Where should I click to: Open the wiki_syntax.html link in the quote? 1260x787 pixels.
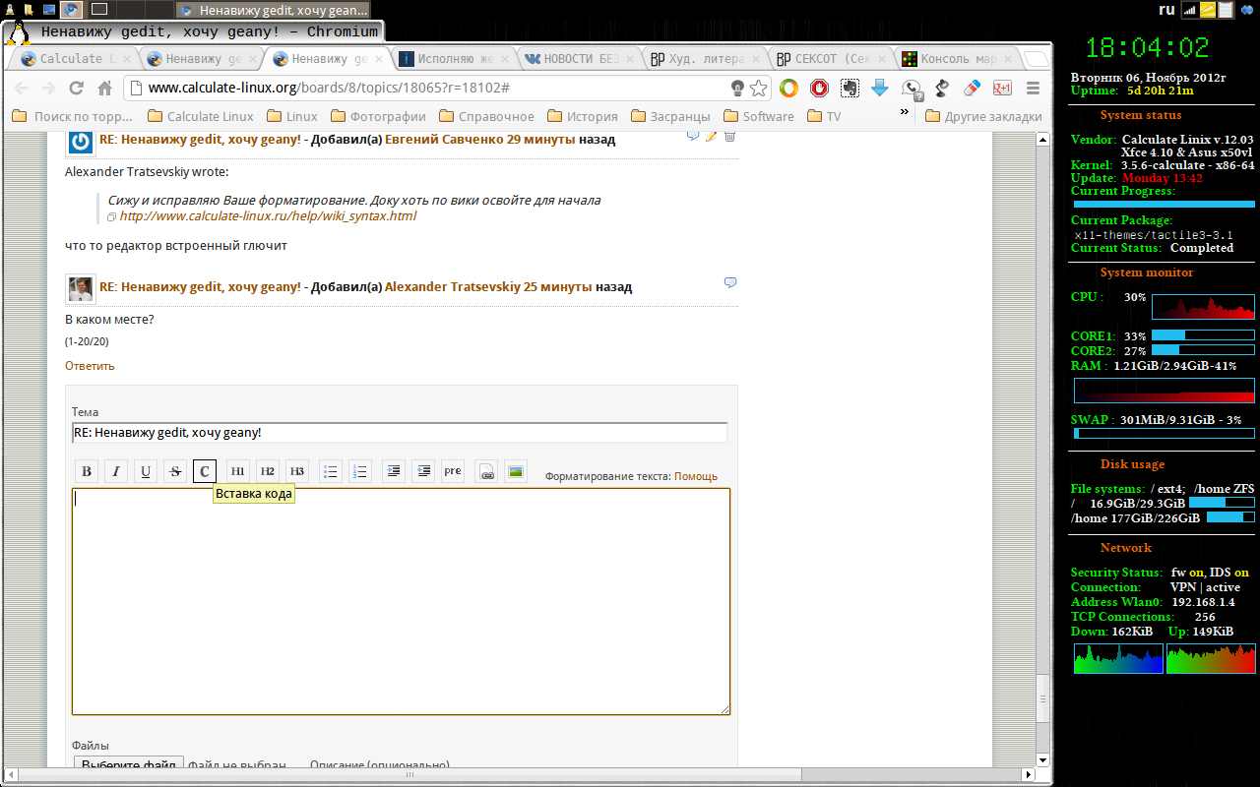pyautogui.click(x=268, y=216)
